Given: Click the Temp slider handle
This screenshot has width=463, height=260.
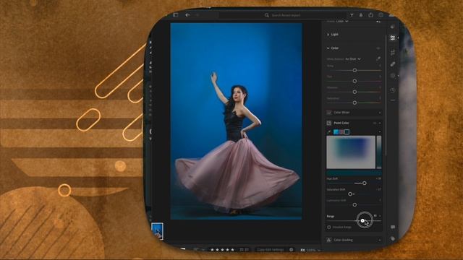Looking at the screenshot, I should 354,70.
